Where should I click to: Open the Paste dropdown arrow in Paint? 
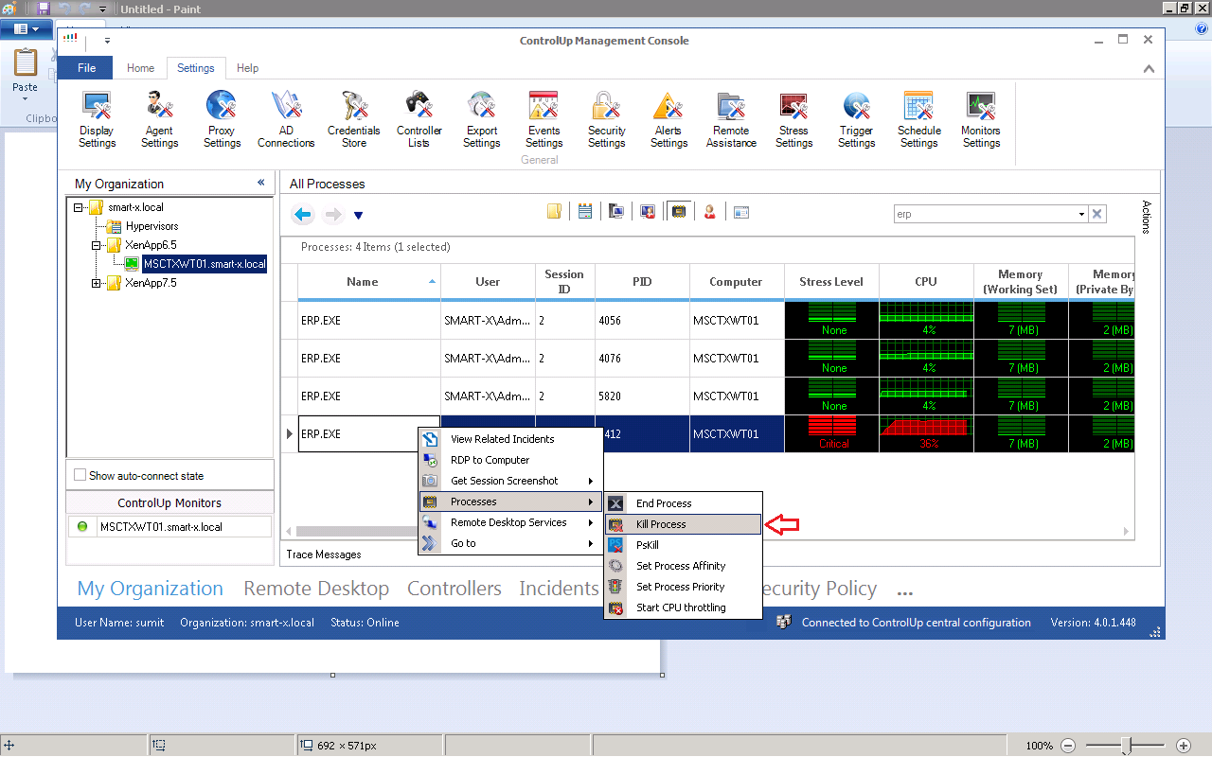(x=25, y=99)
